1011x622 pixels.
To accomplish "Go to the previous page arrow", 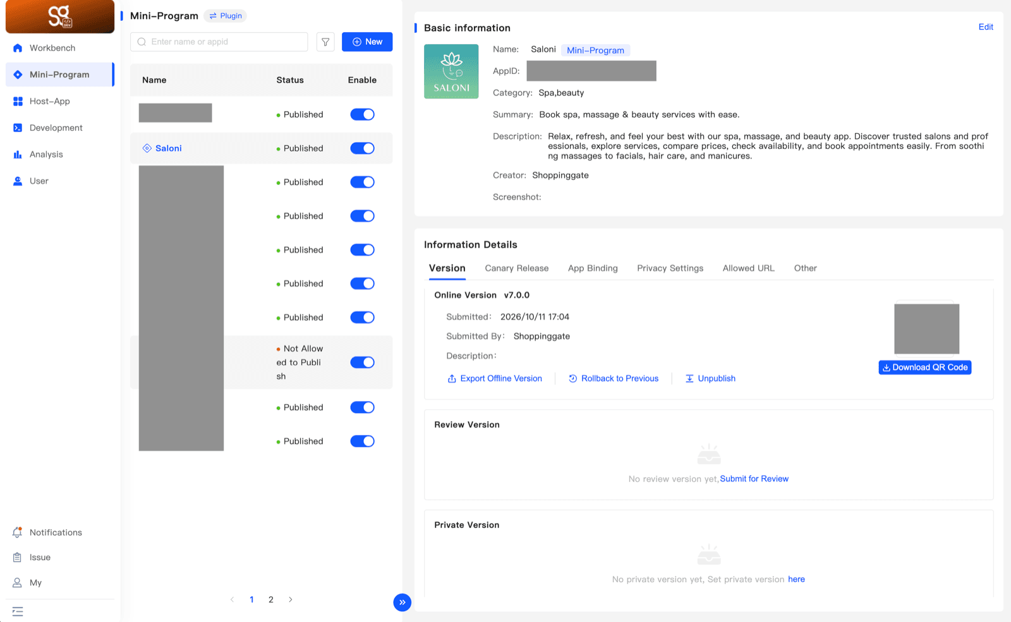I will 232,600.
